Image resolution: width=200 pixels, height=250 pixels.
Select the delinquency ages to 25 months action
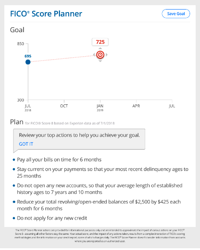coord(103,173)
